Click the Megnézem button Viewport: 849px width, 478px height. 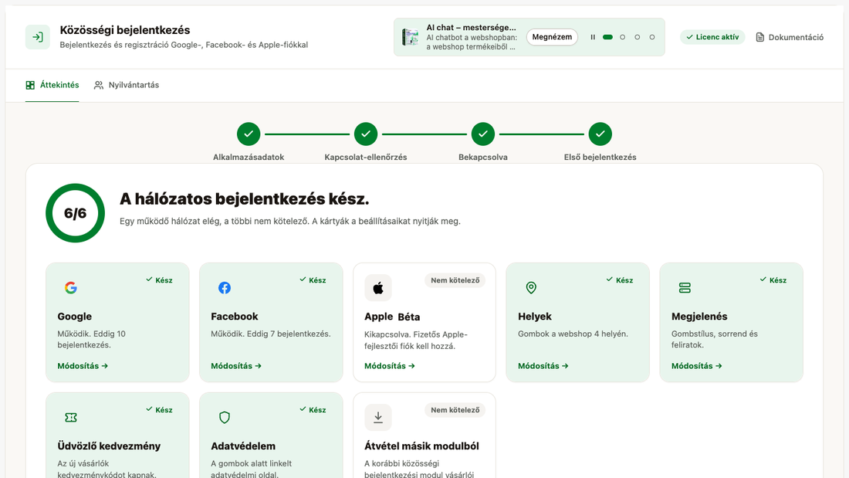point(552,37)
